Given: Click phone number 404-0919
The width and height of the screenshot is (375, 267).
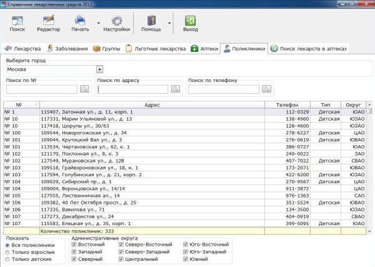Looking at the screenshot, I should click(297, 216).
